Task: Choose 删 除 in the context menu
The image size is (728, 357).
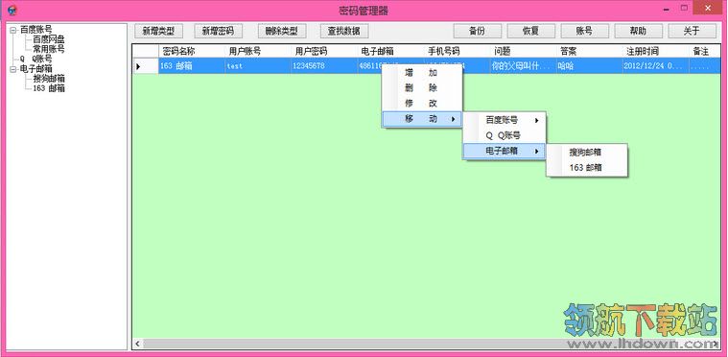Action: [422, 87]
